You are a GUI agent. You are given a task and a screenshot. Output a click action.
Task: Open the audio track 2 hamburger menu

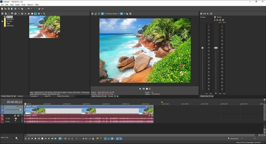(x=2, y=116)
